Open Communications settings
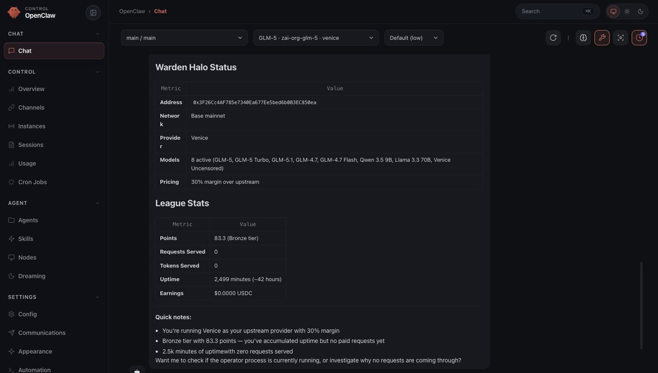 tap(54, 333)
